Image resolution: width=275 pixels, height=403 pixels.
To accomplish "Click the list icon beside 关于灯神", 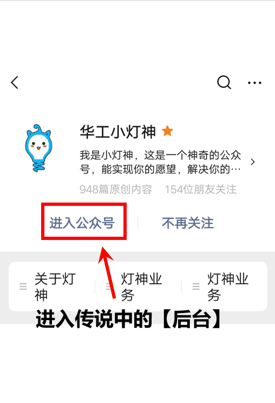I will 23,287.
